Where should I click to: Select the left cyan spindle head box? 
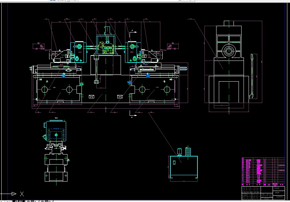pyautogui.click(x=78, y=52)
